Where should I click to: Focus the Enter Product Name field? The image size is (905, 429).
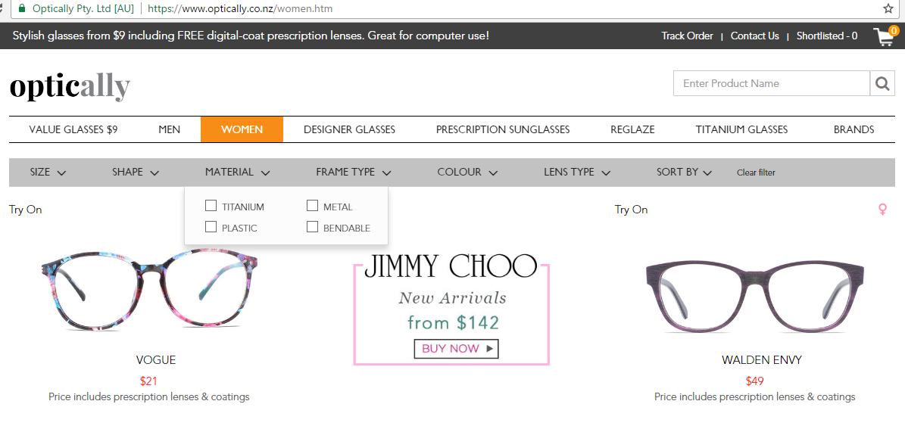coord(772,84)
